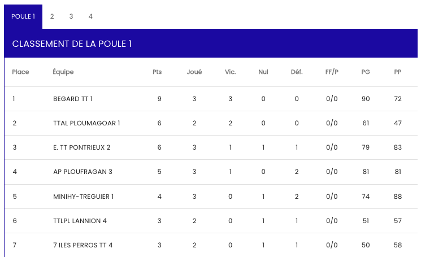Click the Vic. column header
The width and height of the screenshot is (421, 257).
coord(231,72)
